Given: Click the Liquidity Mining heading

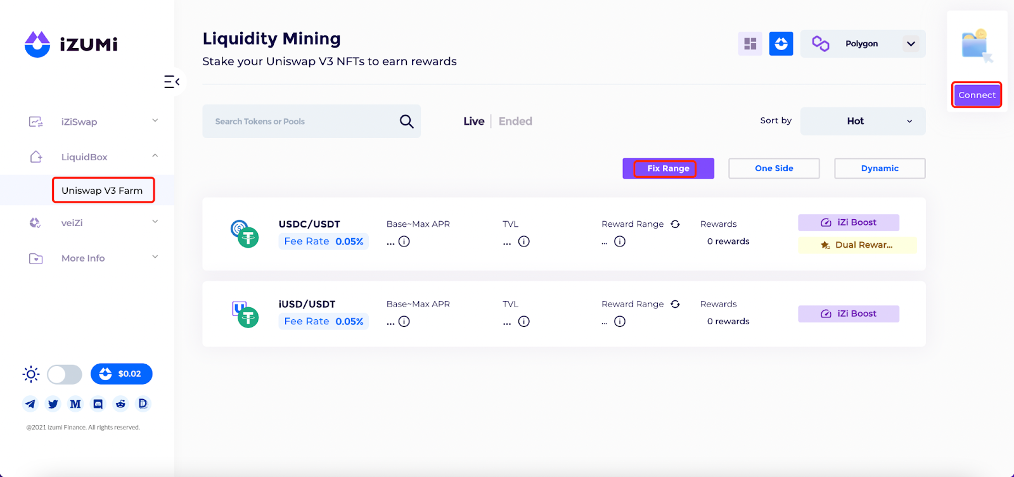Looking at the screenshot, I should [271, 39].
